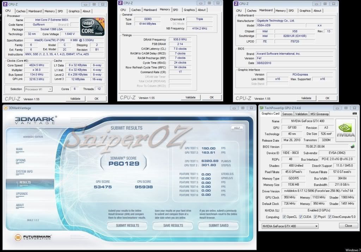The height and width of the screenshot is (252, 361).
Task: Click the 3DMark Vantage title bar icon
Action: (6, 108)
